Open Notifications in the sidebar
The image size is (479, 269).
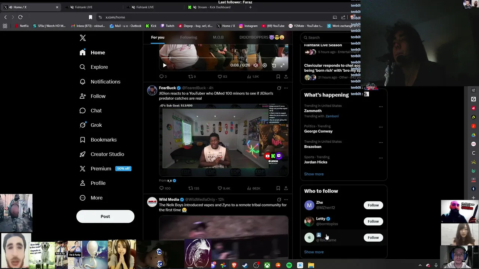click(100, 81)
